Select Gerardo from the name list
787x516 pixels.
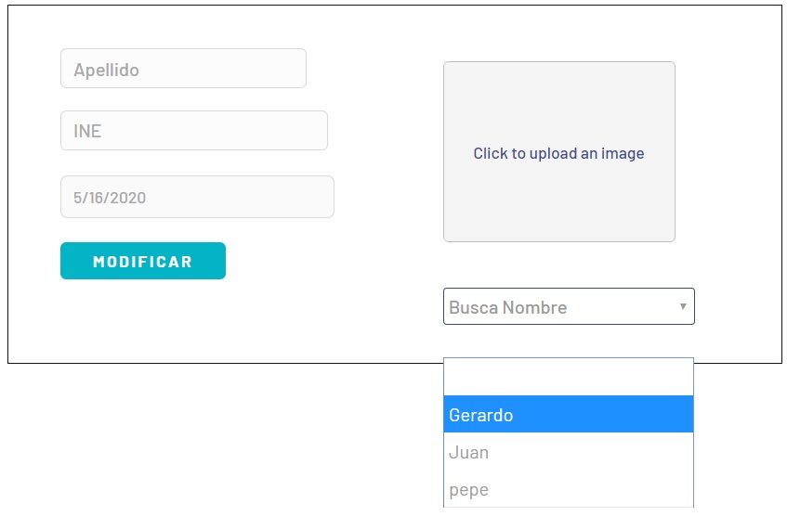568,414
